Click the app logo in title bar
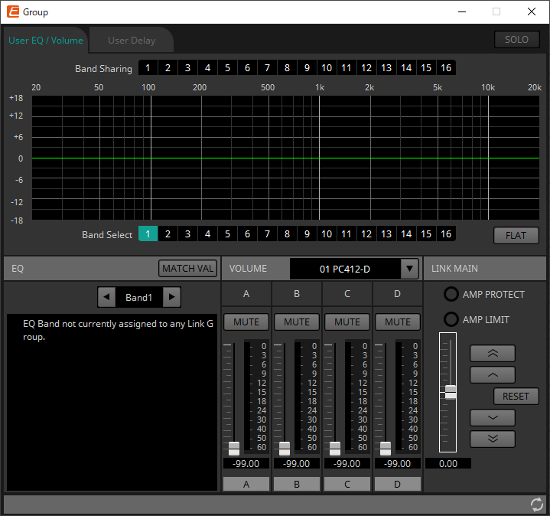 pos(13,11)
